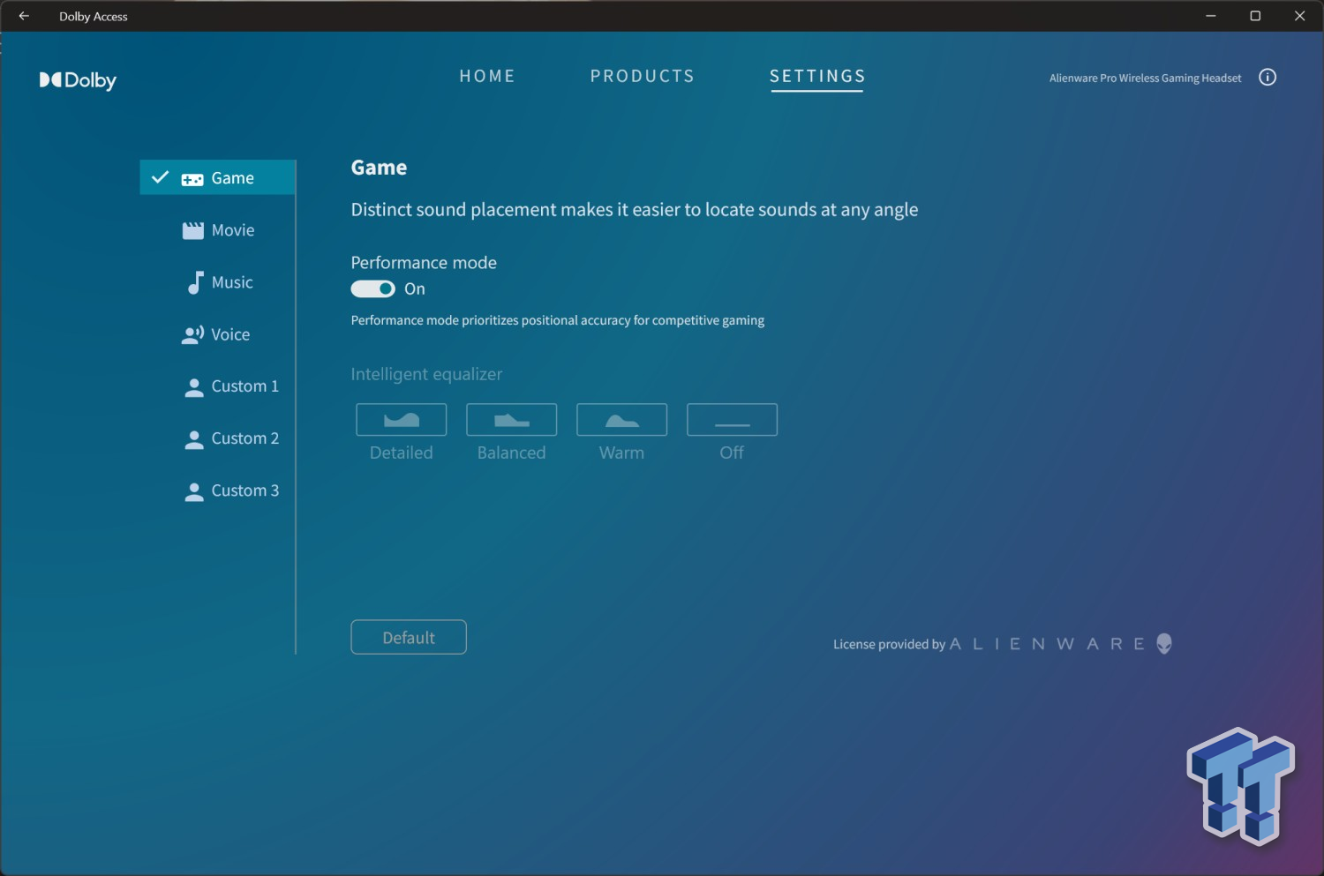Select the Movie clapperboard icon

pyautogui.click(x=192, y=231)
